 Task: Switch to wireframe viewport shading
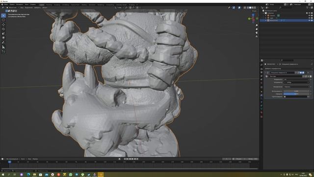[248, 8]
